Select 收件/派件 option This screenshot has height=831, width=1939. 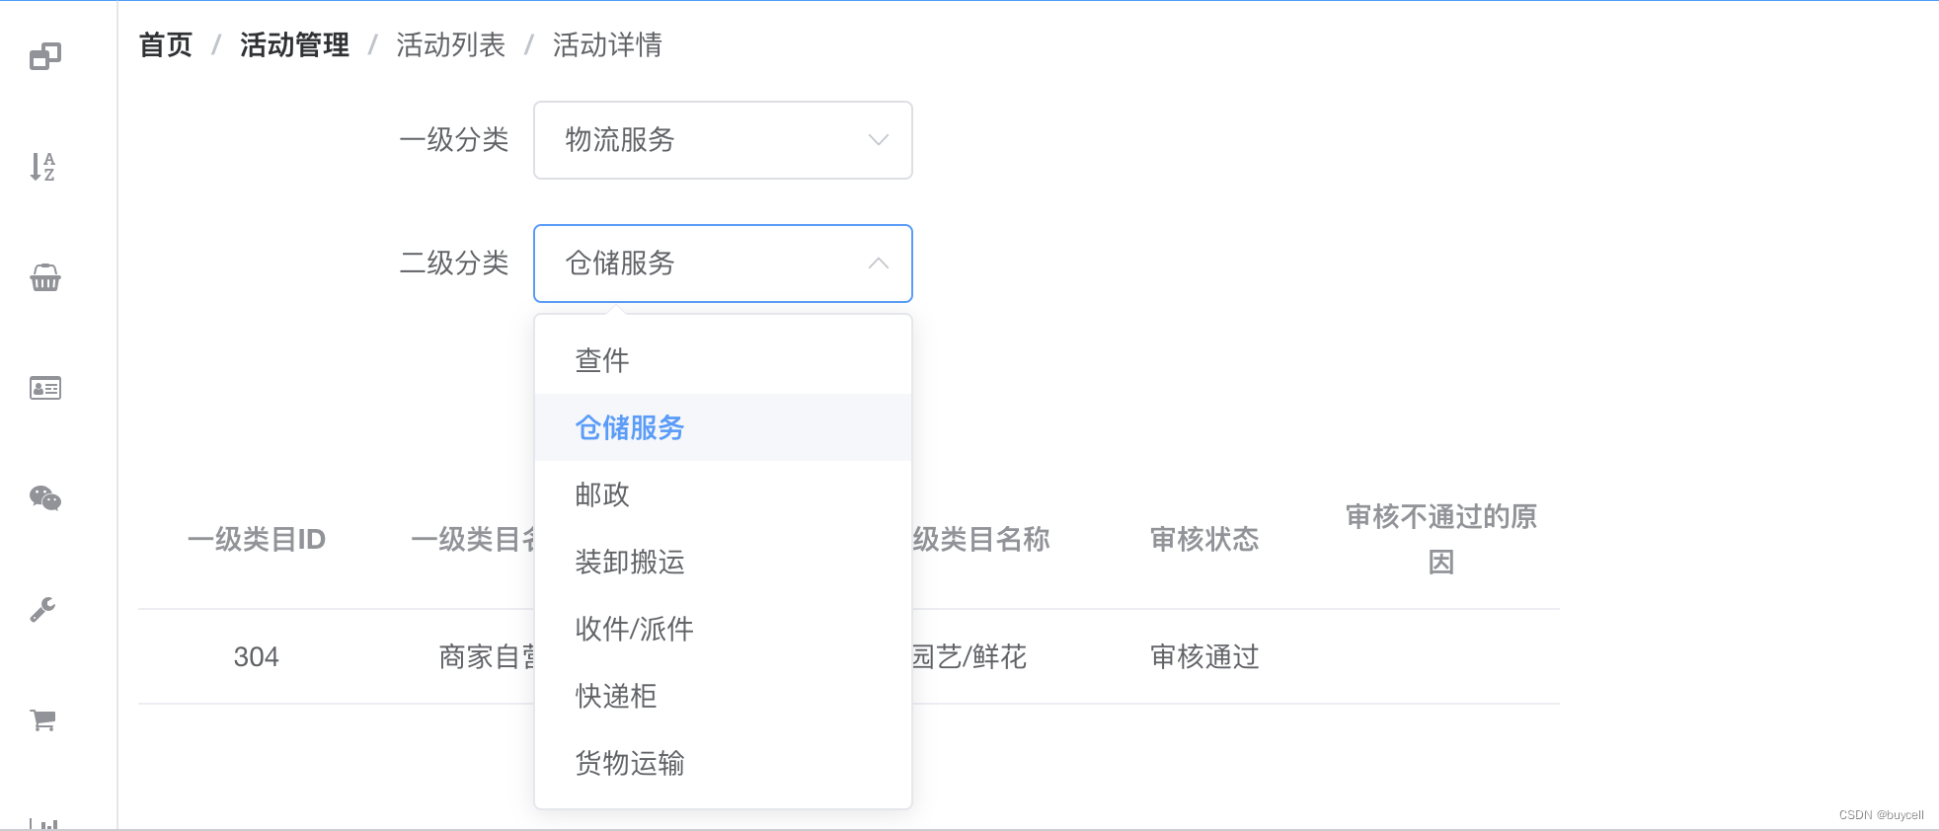click(723, 629)
